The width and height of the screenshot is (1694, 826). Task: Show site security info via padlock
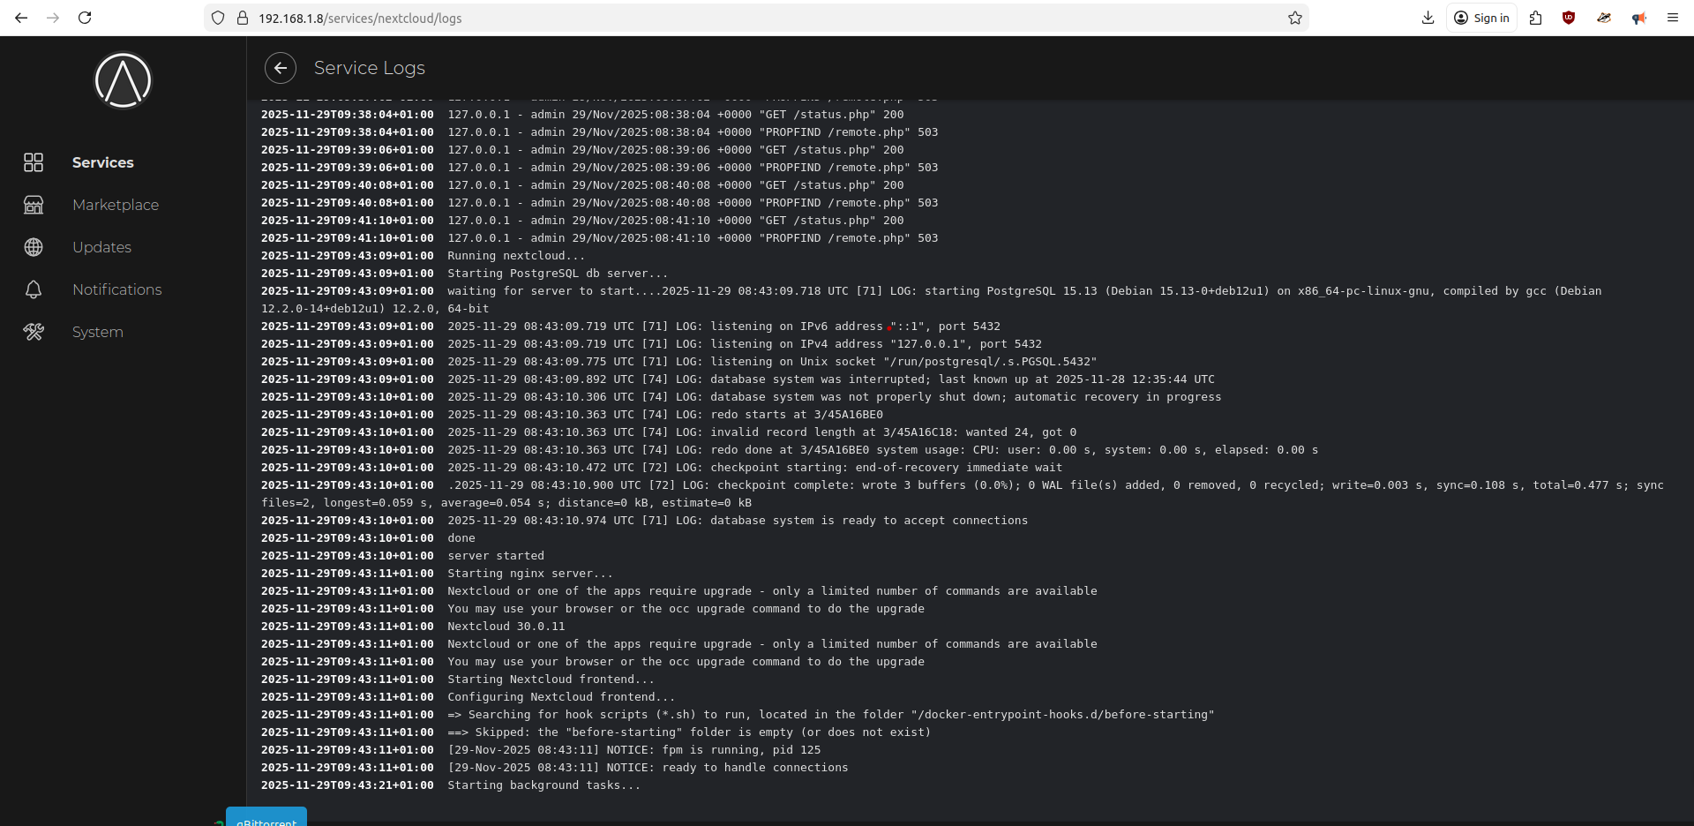(243, 18)
